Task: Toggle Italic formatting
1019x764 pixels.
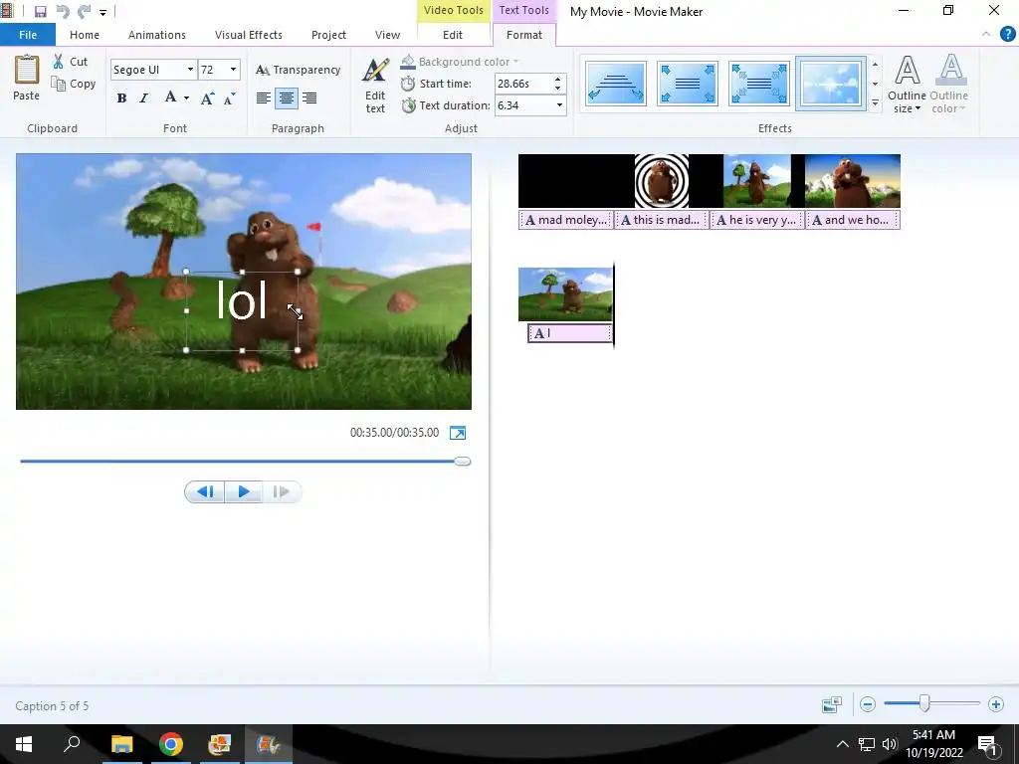Action: point(143,98)
